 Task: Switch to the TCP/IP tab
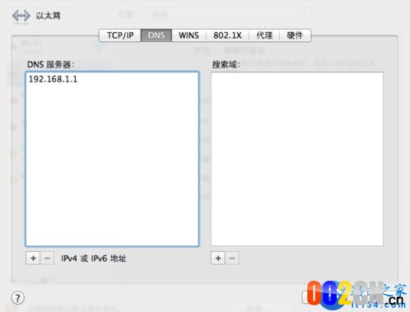click(120, 35)
